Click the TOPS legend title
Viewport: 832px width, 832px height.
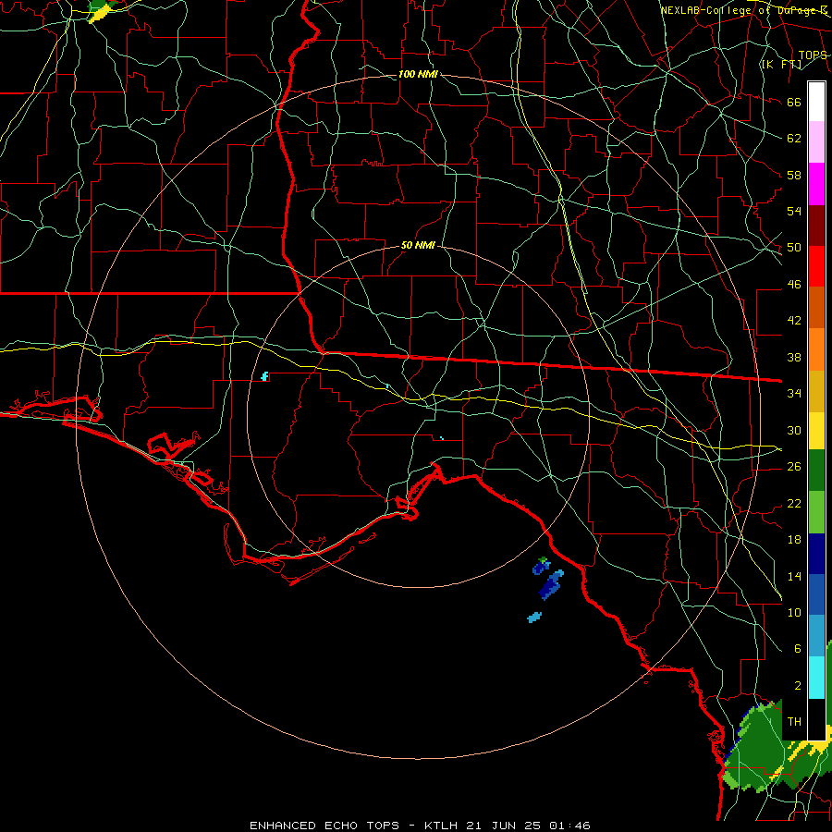tap(813, 55)
